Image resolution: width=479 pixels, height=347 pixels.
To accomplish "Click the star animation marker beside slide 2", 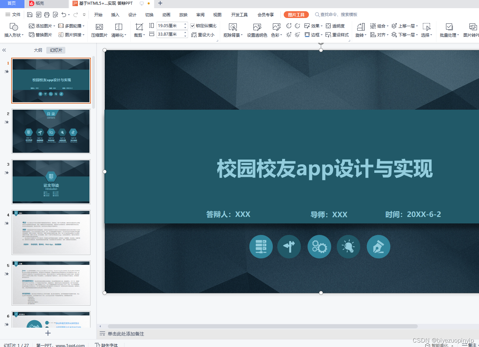I will tap(6, 122).
